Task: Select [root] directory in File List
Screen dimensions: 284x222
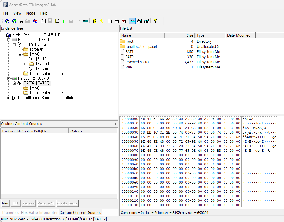Action: pyautogui.click(x=130, y=41)
